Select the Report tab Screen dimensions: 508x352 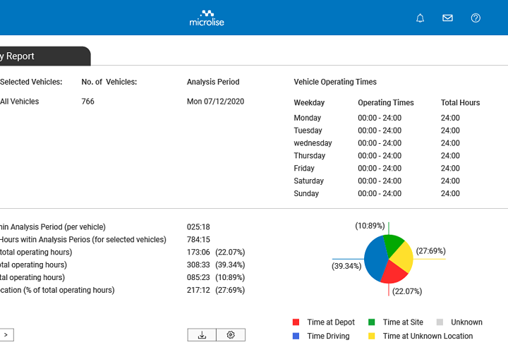pyautogui.click(x=42, y=56)
